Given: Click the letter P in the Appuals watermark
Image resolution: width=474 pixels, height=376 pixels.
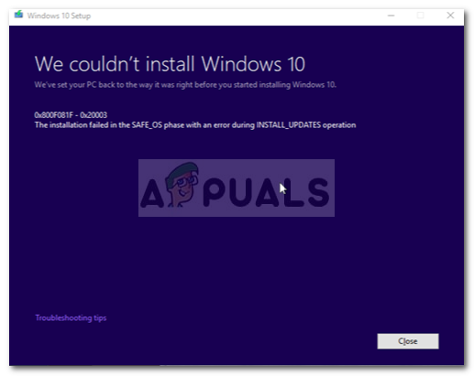Looking at the screenshot, I should (215, 192).
